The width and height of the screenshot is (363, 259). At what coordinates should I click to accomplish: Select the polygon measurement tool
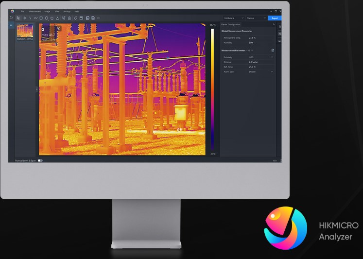[52, 18]
